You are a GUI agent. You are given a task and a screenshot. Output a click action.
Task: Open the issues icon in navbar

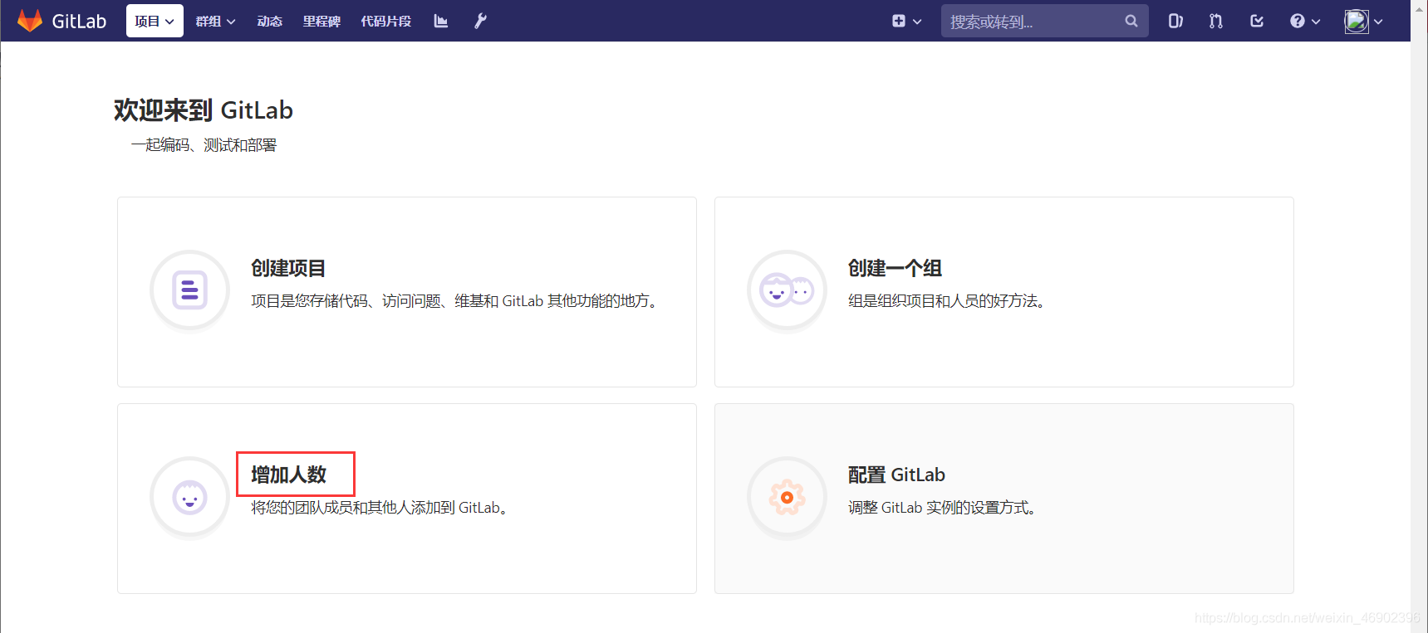coord(1175,21)
